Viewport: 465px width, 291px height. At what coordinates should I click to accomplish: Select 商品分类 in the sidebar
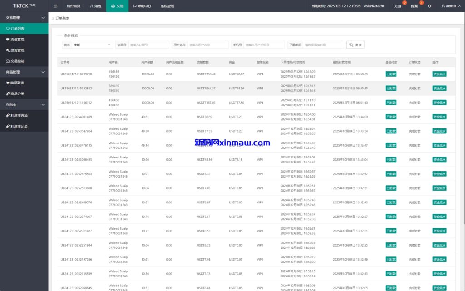[17, 94]
